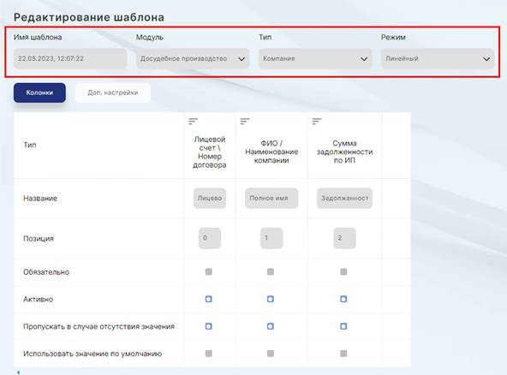507x375 pixels.
Task: Expand the Режим dropdown showing Линейный
Action: pyautogui.click(x=438, y=58)
